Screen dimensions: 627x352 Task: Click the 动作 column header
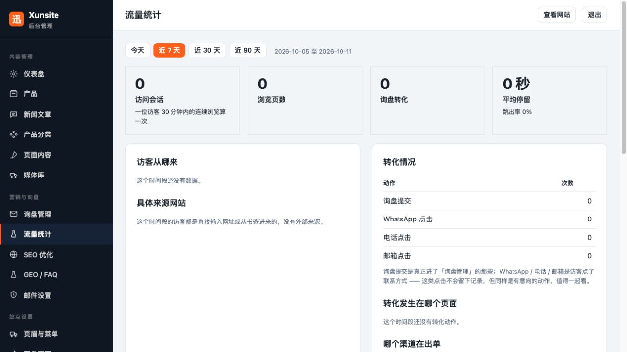point(389,183)
